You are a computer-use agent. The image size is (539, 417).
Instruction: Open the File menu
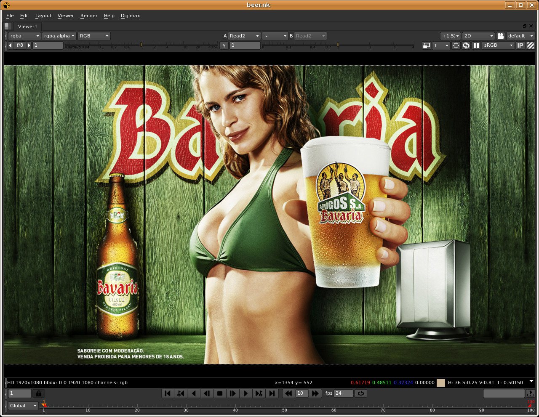pos(10,16)
